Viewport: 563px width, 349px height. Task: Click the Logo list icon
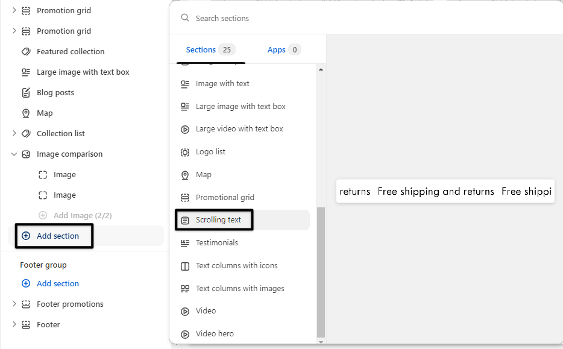[x=185, y=152]
